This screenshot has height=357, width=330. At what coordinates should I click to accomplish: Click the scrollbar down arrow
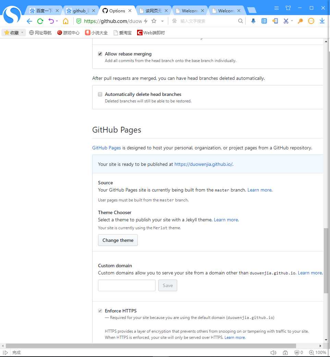click(x=326, y=340)
